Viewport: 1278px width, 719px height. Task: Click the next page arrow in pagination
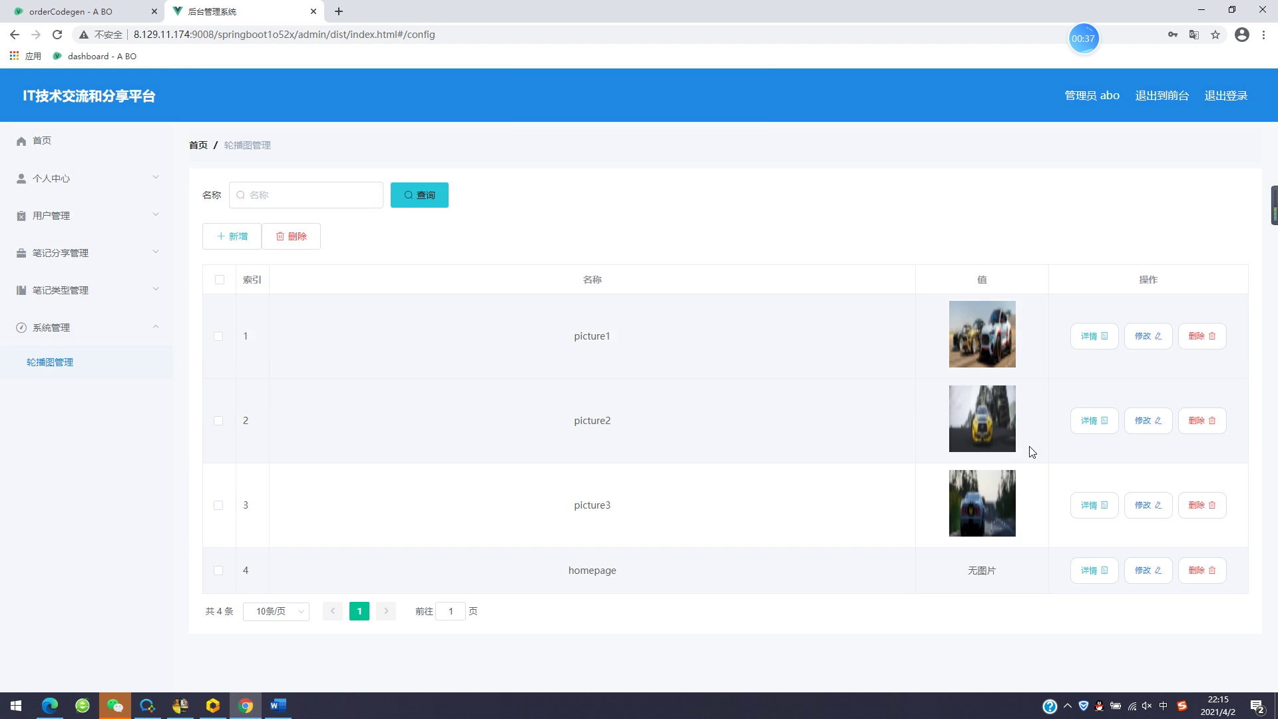[x=386, y=611]
